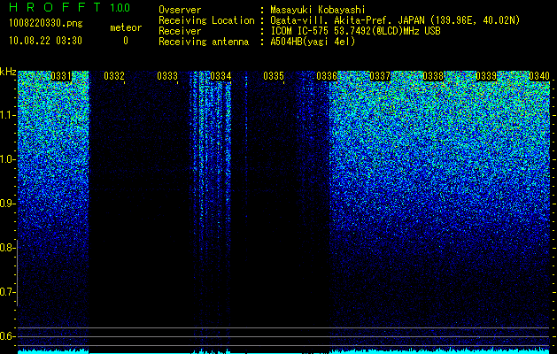Image resolution: width=557 pixels, height=354 pixels.
Task: Click the 0333 time marker
Action: click(167, 76)
